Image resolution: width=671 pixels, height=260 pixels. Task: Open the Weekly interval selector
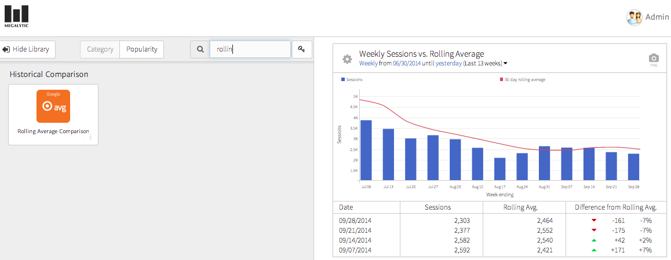tap(369, 63)
